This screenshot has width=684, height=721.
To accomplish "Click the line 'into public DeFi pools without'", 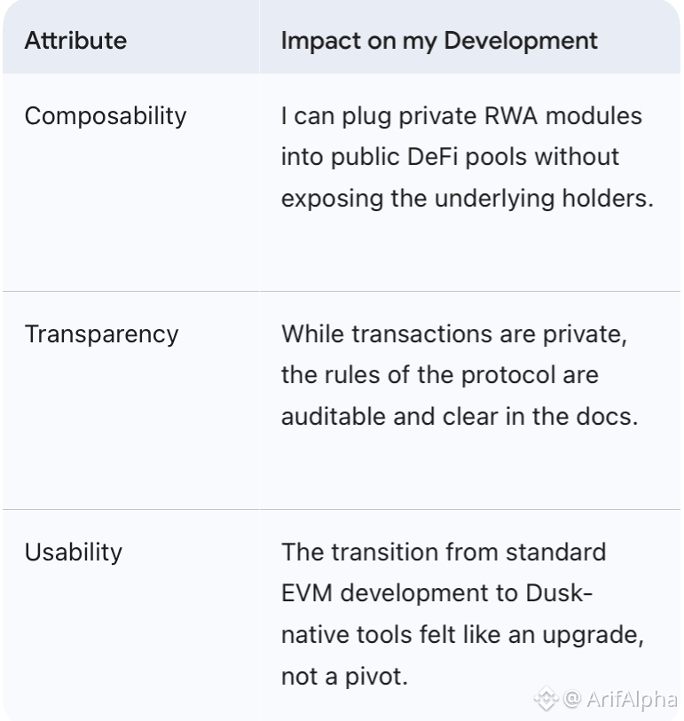I will pos(450,157).
